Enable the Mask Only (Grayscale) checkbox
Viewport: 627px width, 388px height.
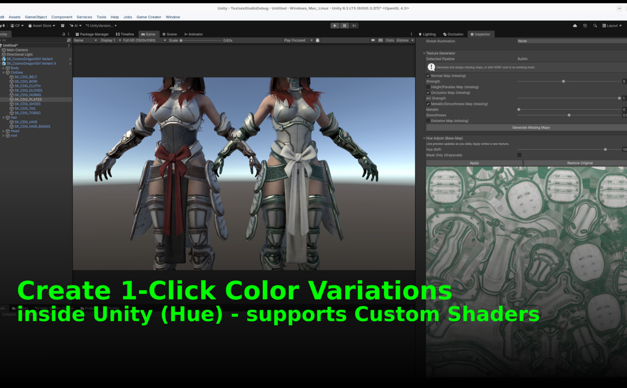point(519,155)
